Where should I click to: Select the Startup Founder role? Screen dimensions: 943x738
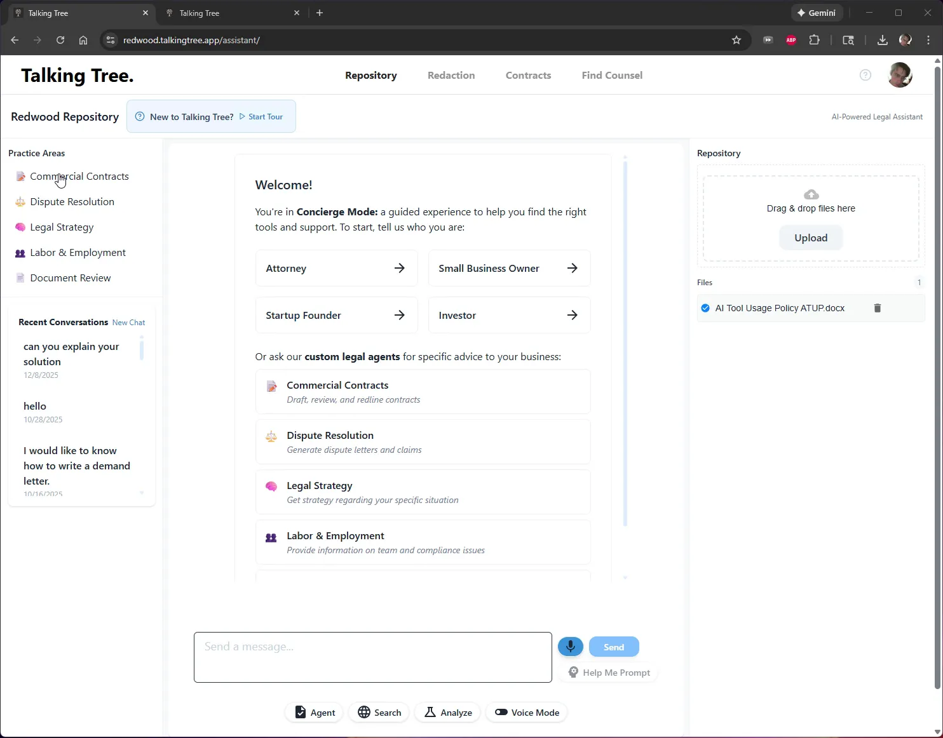pos(336,315)
